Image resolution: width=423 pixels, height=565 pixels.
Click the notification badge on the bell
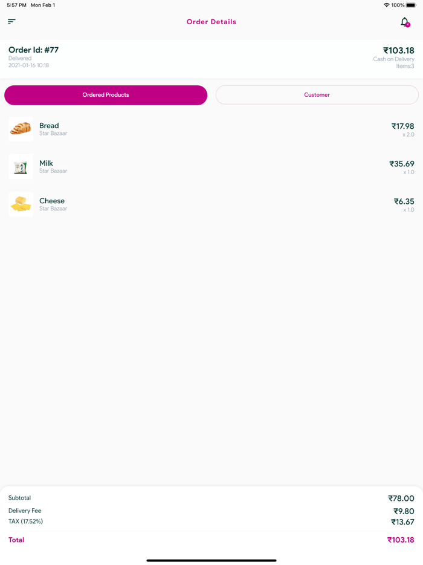click(408, 26)
